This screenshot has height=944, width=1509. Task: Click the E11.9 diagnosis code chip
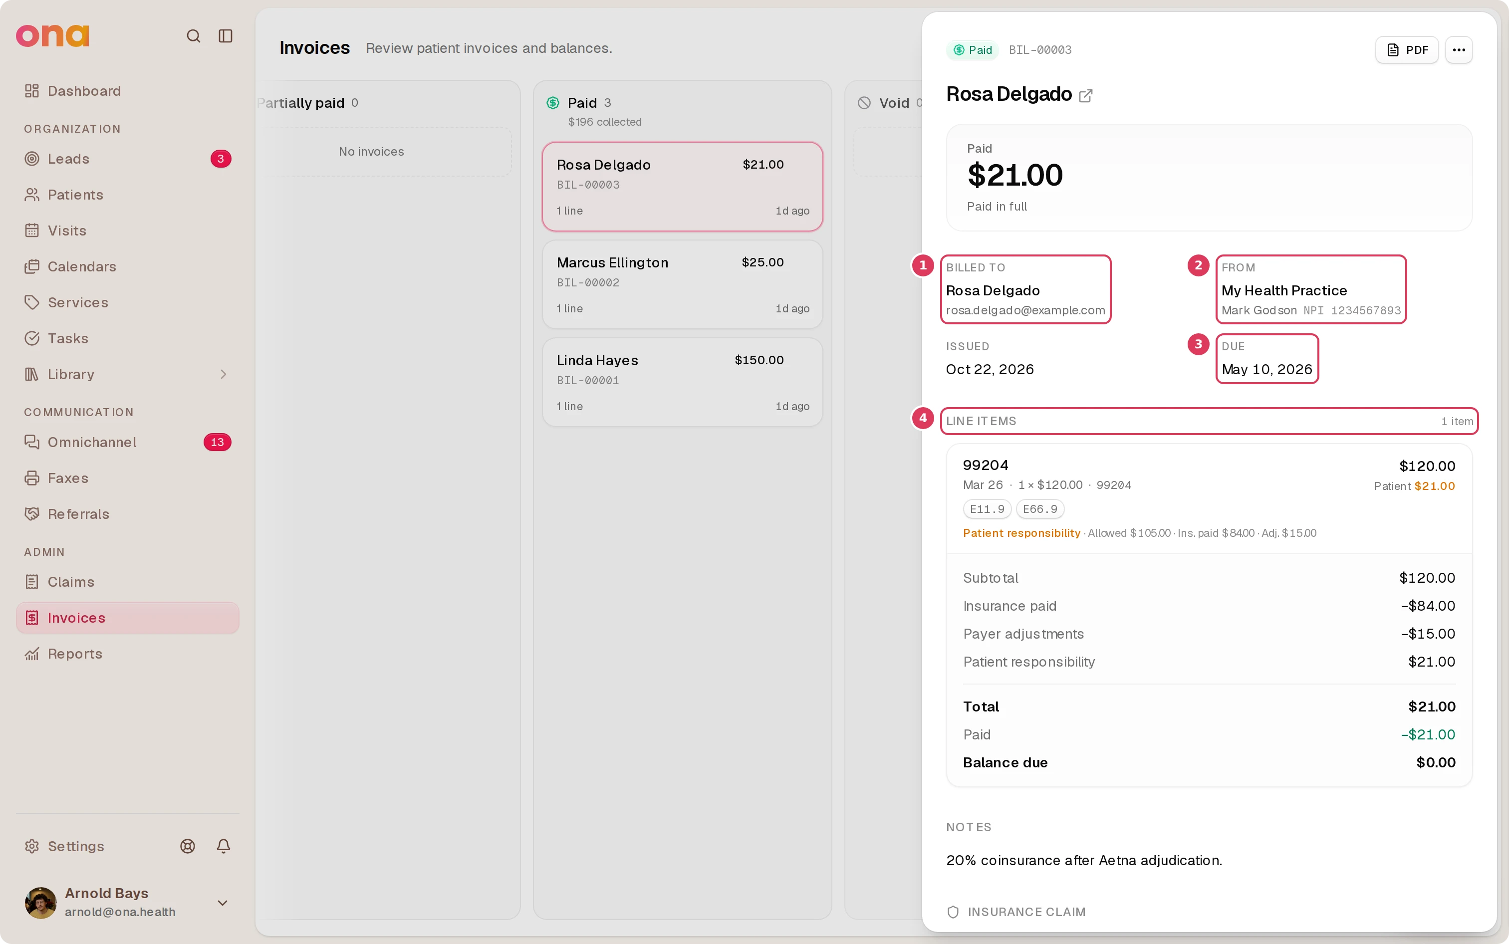[x=987, y=509]
